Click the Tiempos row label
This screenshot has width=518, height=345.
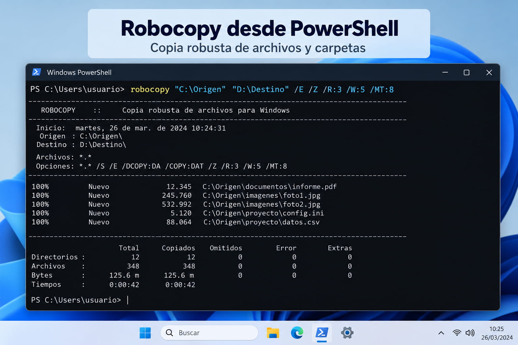pyautogui.click(x=46, y=284)
